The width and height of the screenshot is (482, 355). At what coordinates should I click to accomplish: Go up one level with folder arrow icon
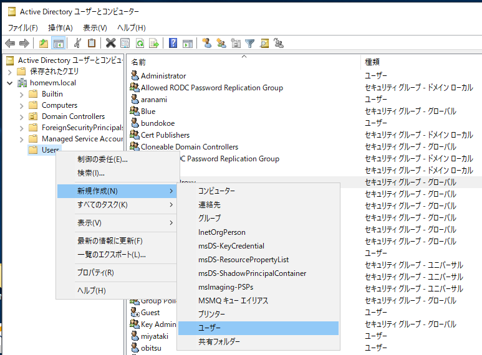coord(44,44)
